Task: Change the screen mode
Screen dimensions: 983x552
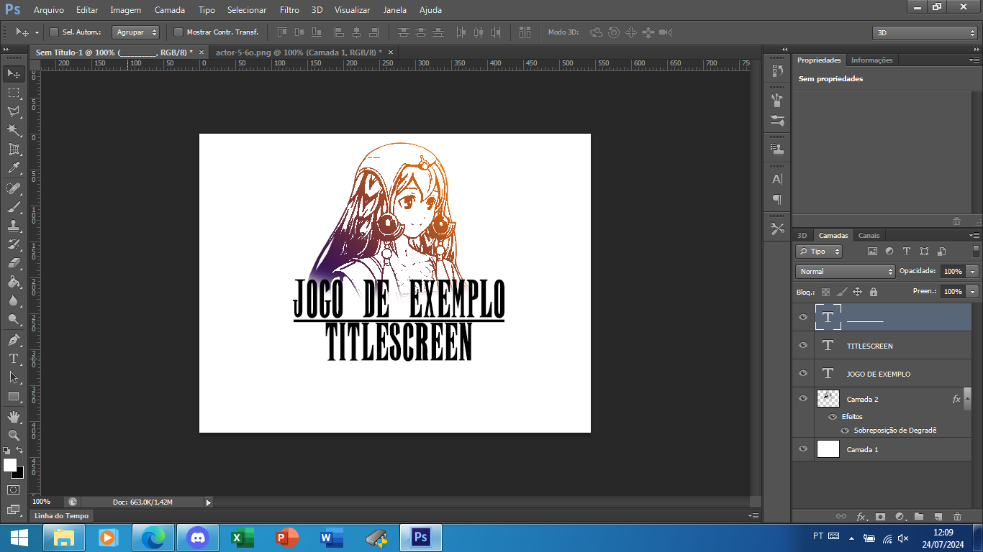Action: click(14, 510)
